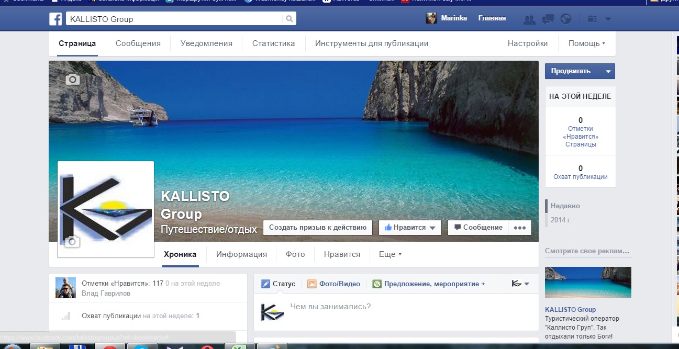Click the Сообщение button on cover
Screen dimensions: 679x349
478,228
